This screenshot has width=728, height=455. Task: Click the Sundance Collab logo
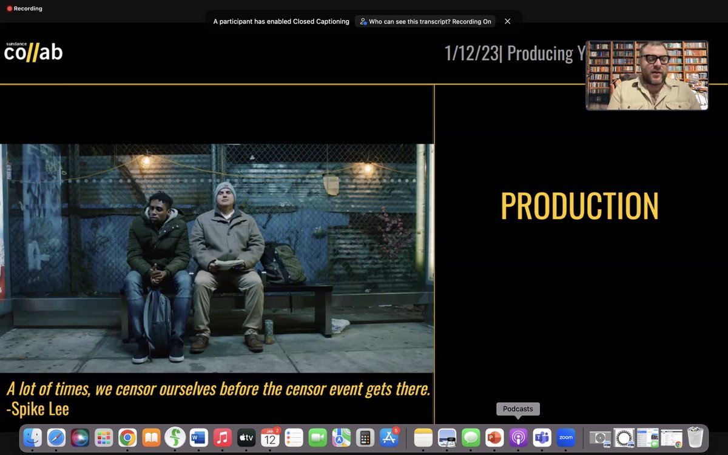[33, 52]
